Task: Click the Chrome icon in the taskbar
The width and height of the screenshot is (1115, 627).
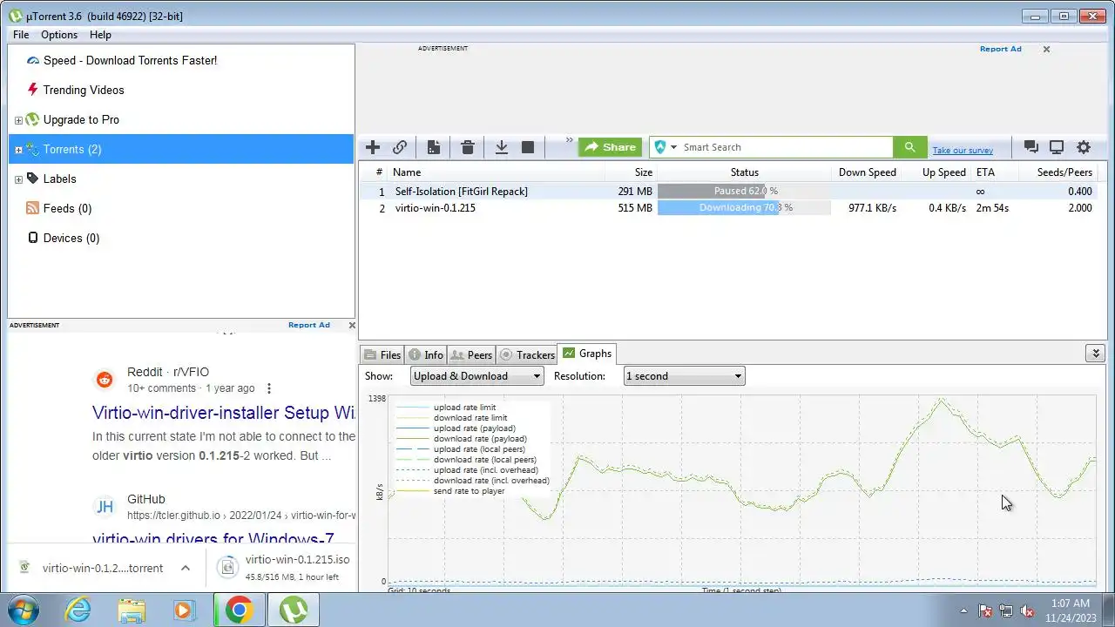Action: click(x=239, y=610)
